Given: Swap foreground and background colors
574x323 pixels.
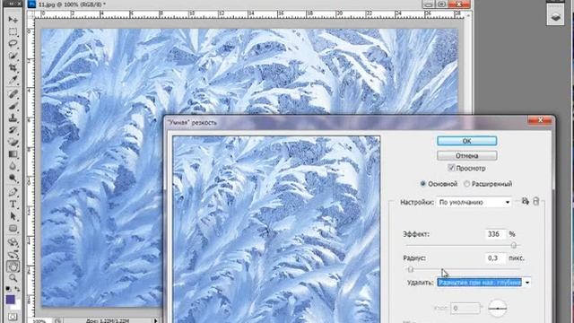Looking at the screenshot, I should 17,289.
